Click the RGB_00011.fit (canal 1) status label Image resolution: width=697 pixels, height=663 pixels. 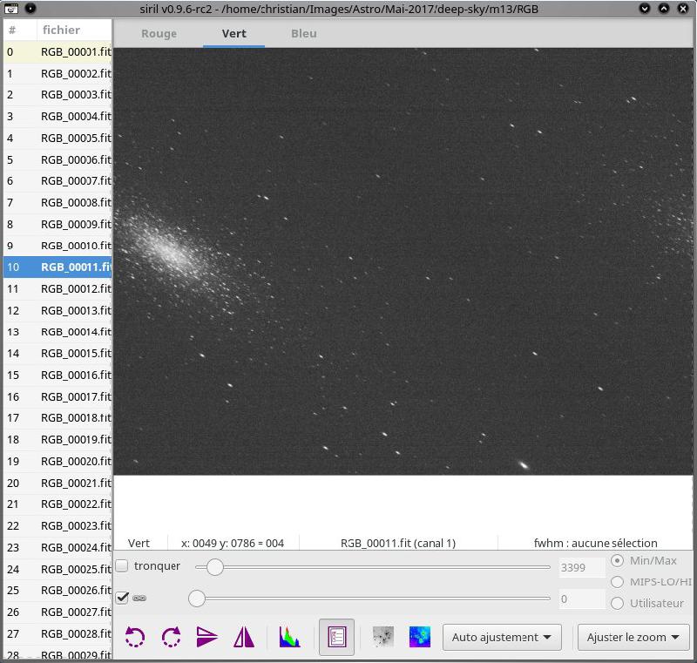coord(398,543)
